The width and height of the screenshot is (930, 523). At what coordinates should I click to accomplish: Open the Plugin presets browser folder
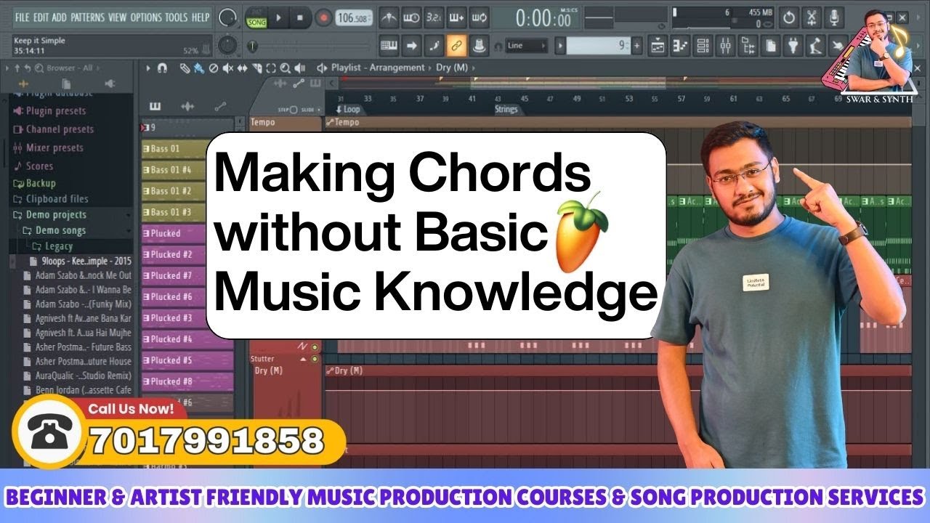(49, 110)
